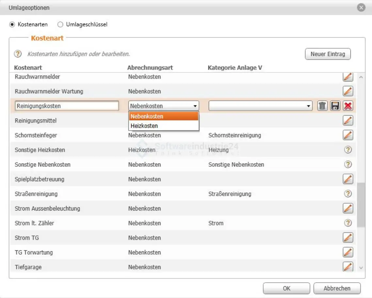Click the Neuer Eintrag button
Screen dimensions: 372x298
coord(328,54)
